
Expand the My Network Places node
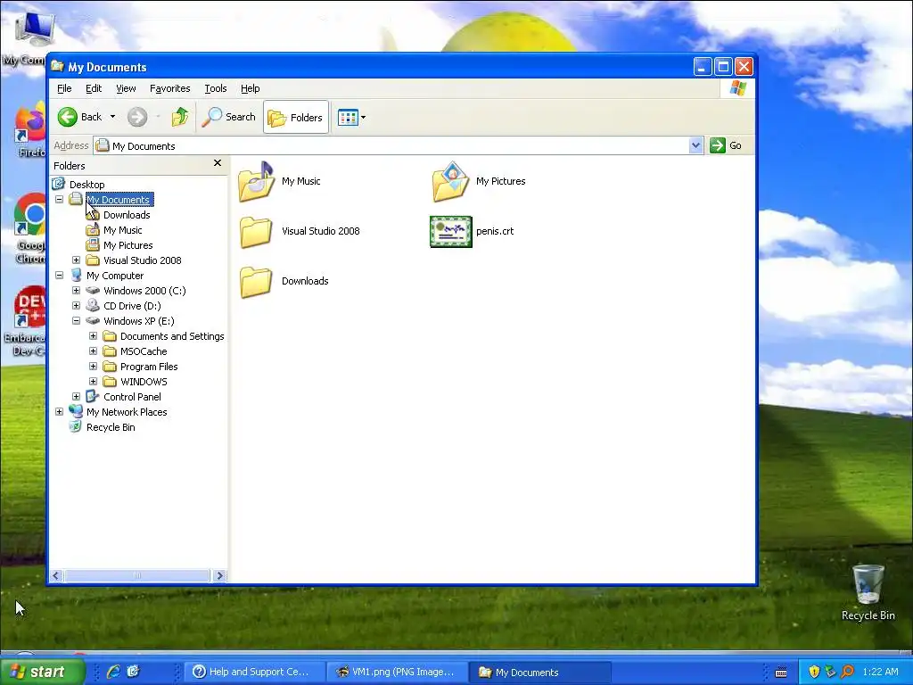60,411
